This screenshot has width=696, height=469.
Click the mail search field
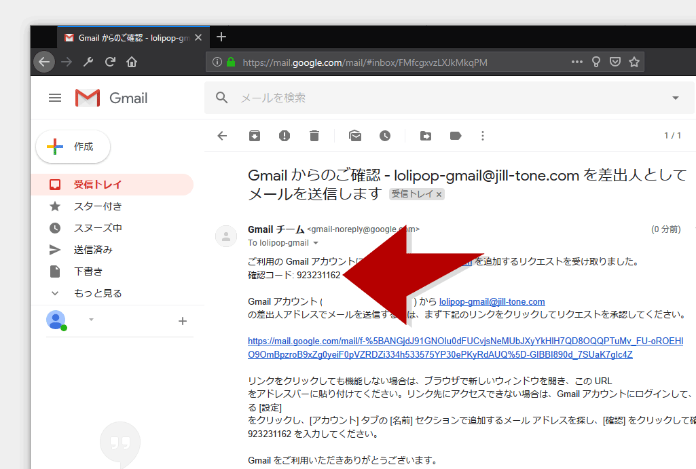450,98
